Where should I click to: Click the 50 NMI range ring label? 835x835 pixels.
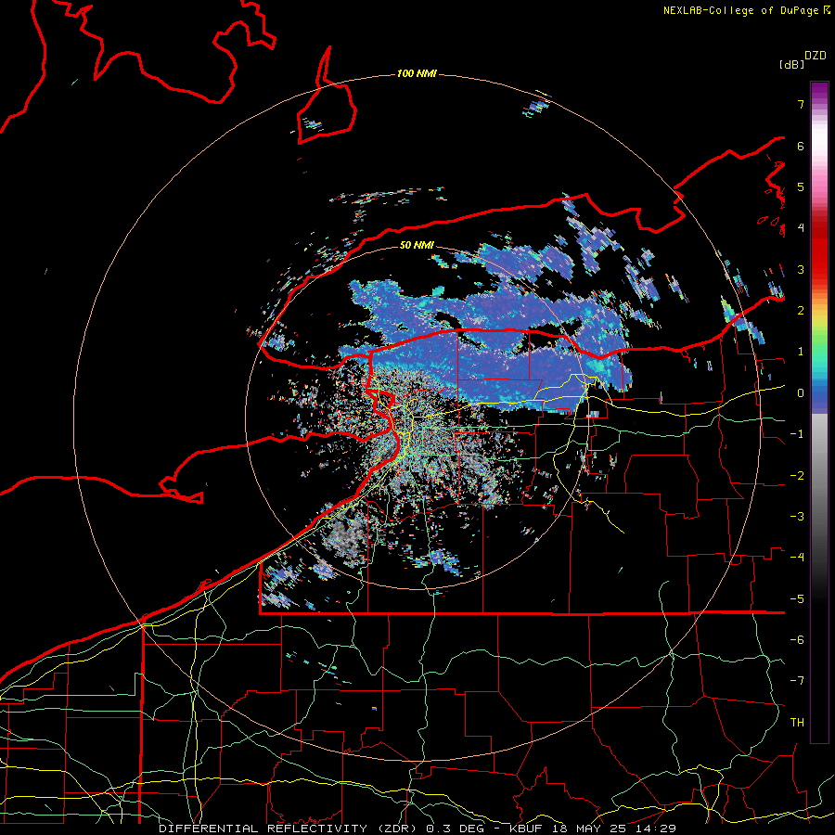point(417,245)
